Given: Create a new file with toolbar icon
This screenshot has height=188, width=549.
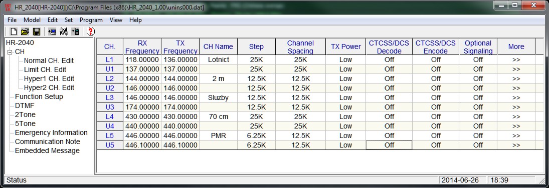Looking at the screenshot, I should pyautogui.click(x=14, y=31).
